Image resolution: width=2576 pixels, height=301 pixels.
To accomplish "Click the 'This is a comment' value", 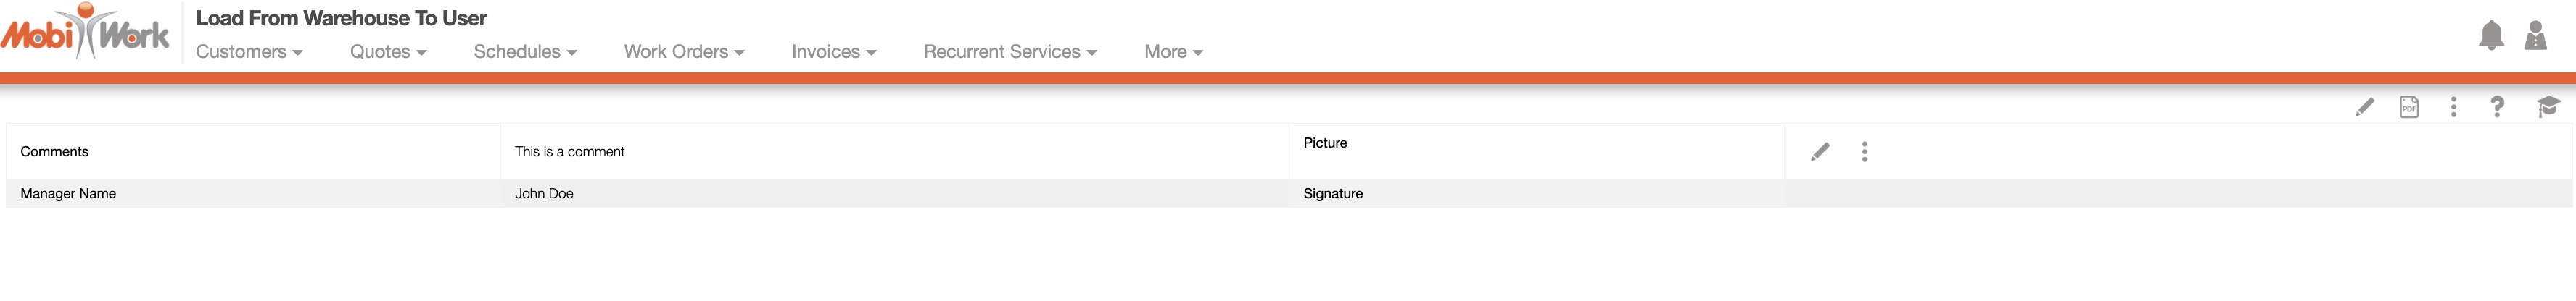I will click(x=569, y=151).
